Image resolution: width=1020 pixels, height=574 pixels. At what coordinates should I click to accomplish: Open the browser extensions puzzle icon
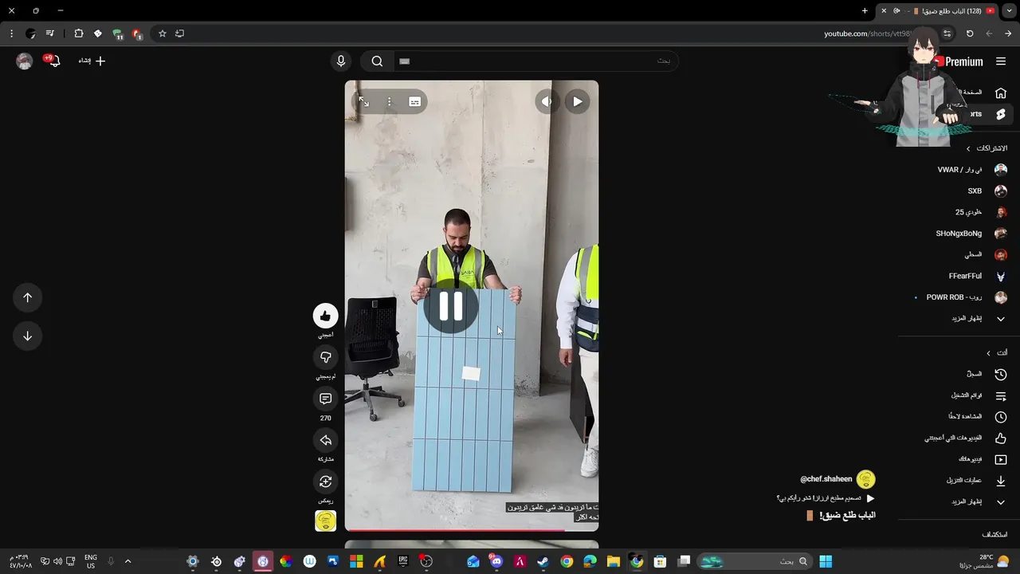point(78,33)
